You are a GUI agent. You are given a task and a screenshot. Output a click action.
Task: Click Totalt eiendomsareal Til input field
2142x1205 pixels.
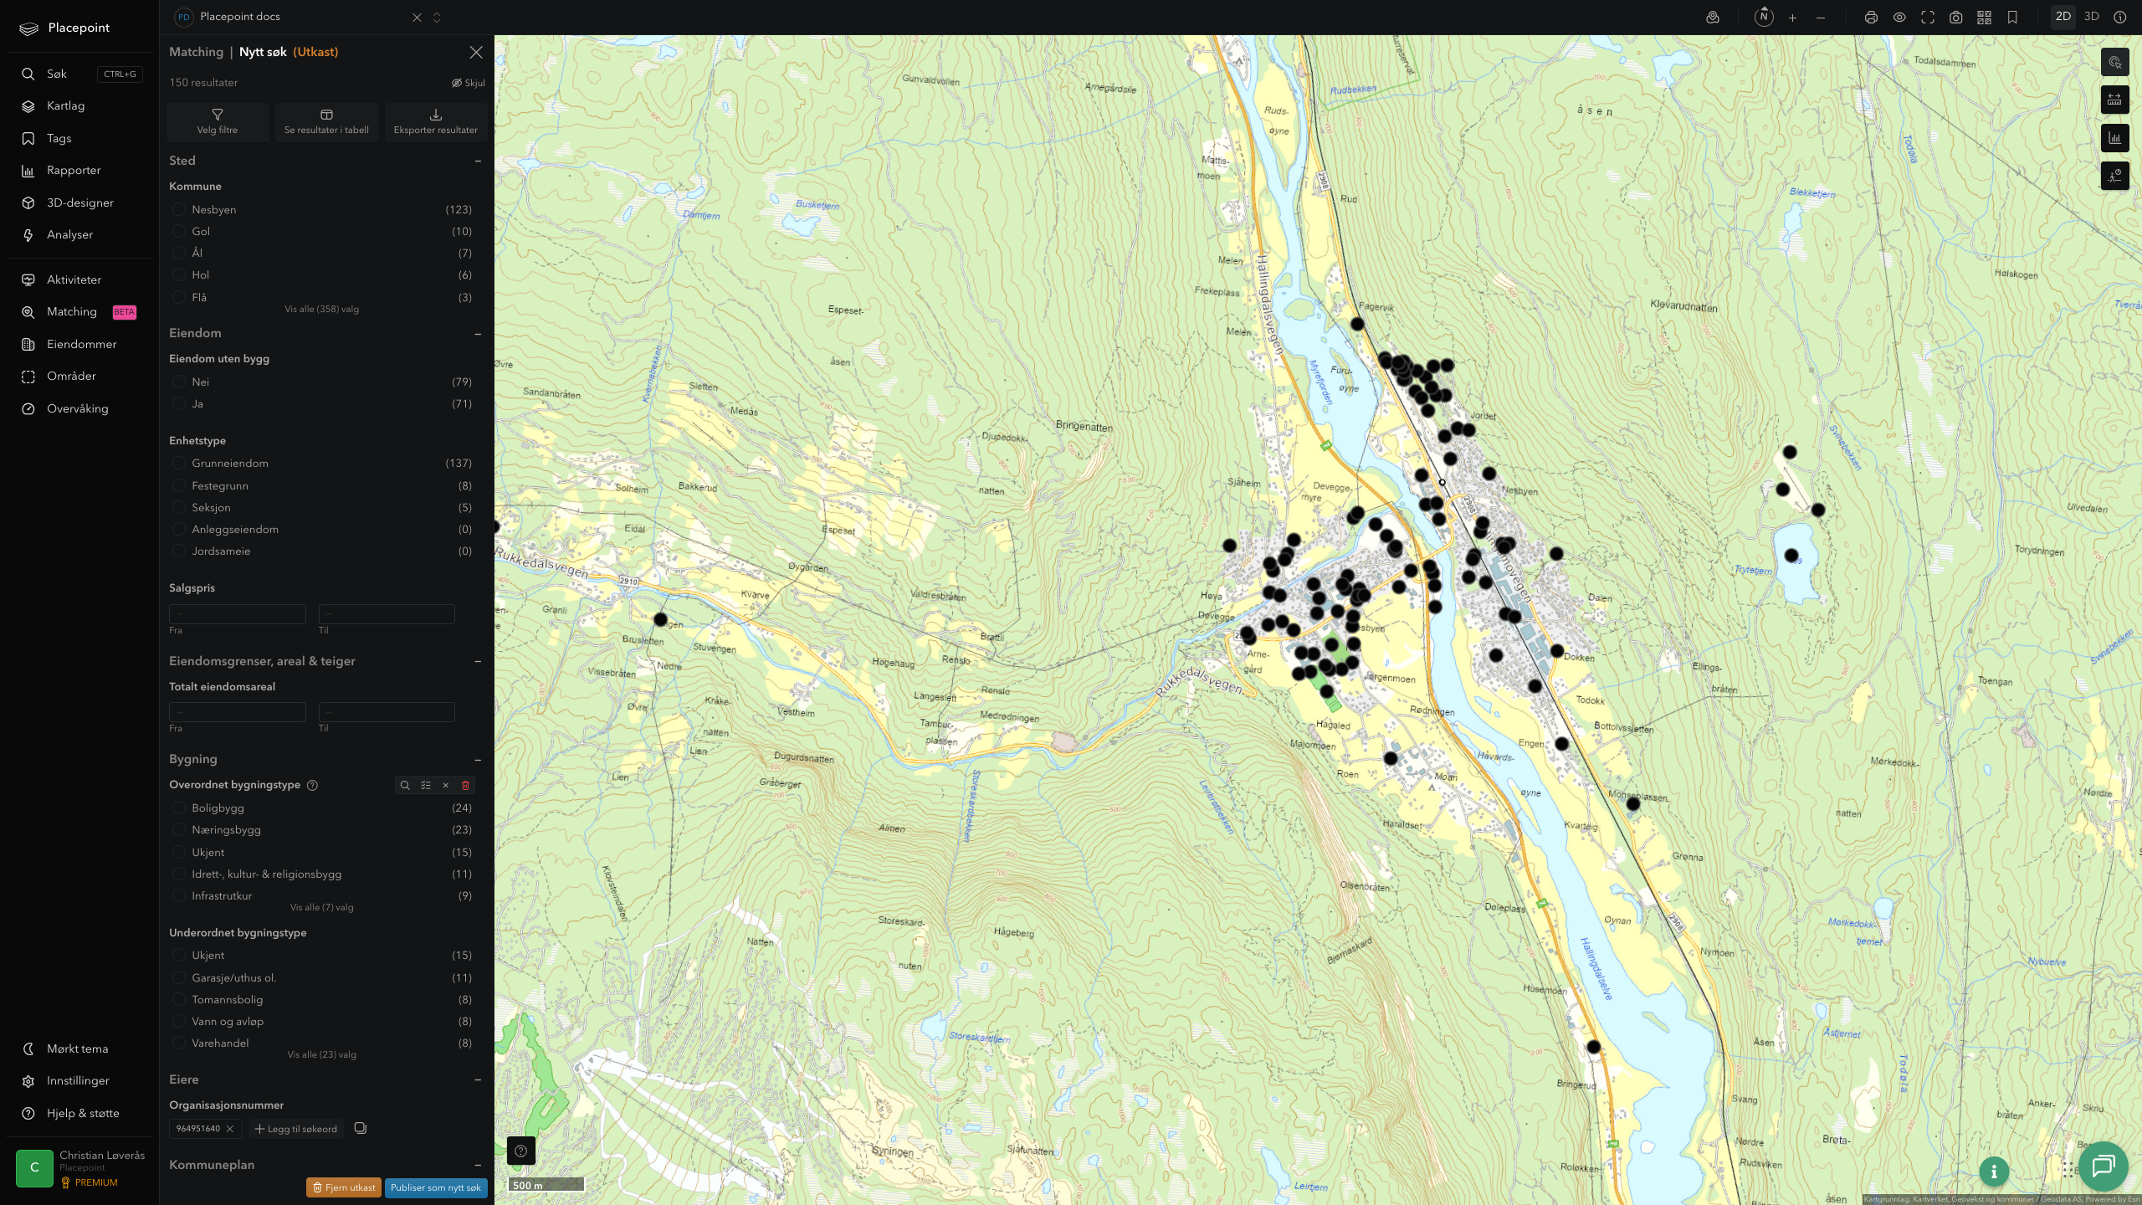pos(387,712)
